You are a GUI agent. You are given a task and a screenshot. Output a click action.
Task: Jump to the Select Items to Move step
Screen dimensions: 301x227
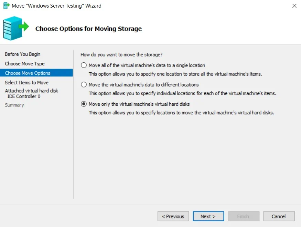tap(26, 83)
